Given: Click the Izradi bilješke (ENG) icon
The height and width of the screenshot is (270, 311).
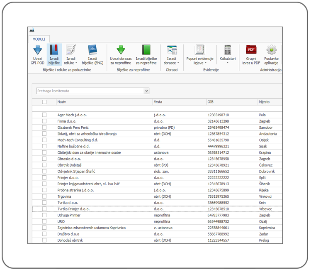Looking at the screenshot, I should coord(92,50).
